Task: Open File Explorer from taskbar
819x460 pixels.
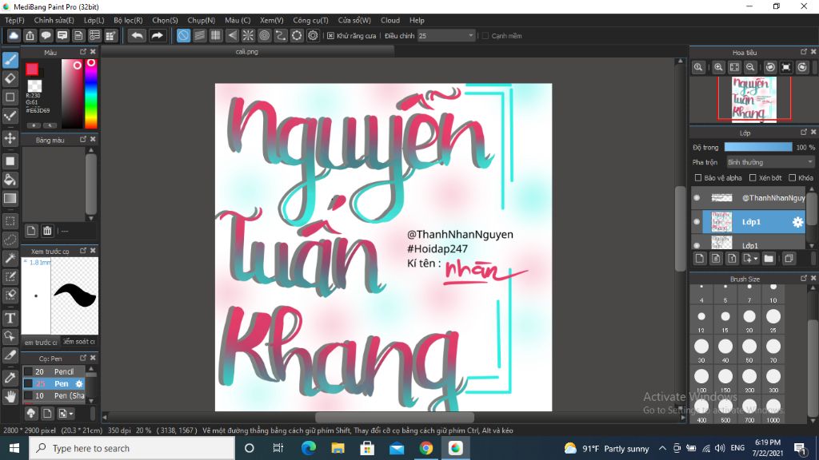Action: tap(338, 448)
